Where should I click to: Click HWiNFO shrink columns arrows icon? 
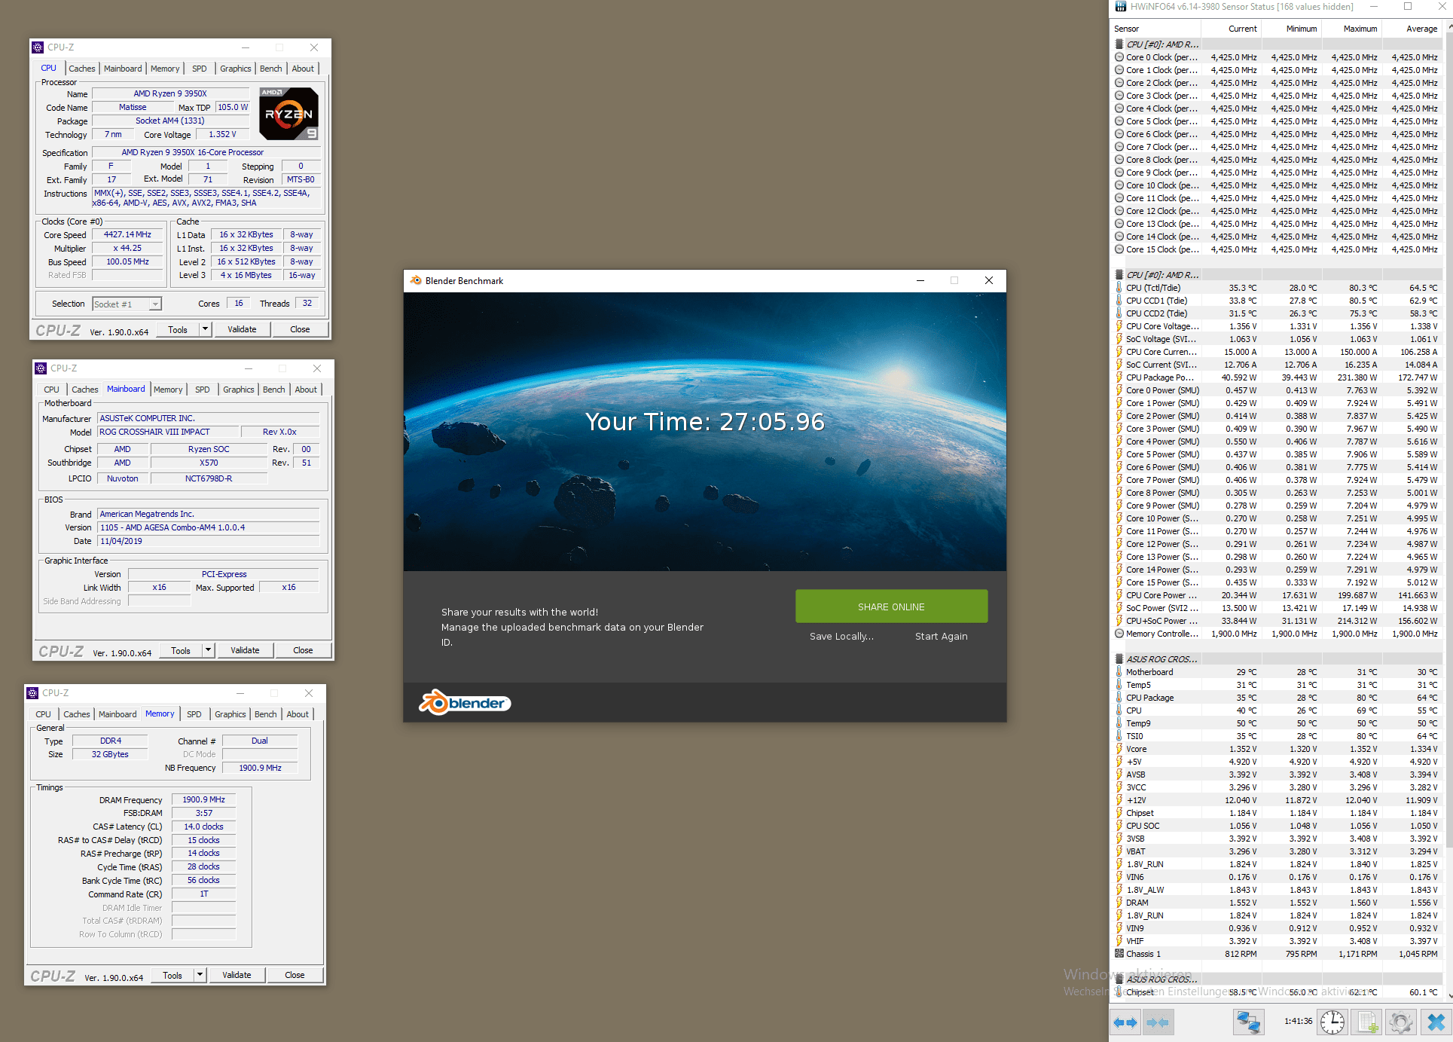click(1157, 1022)
